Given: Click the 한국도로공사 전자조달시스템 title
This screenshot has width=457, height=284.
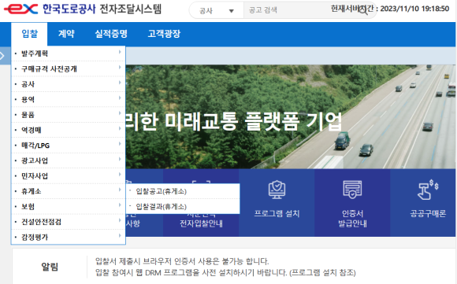Looking at the screenshot, I should (x=102, y=9).
